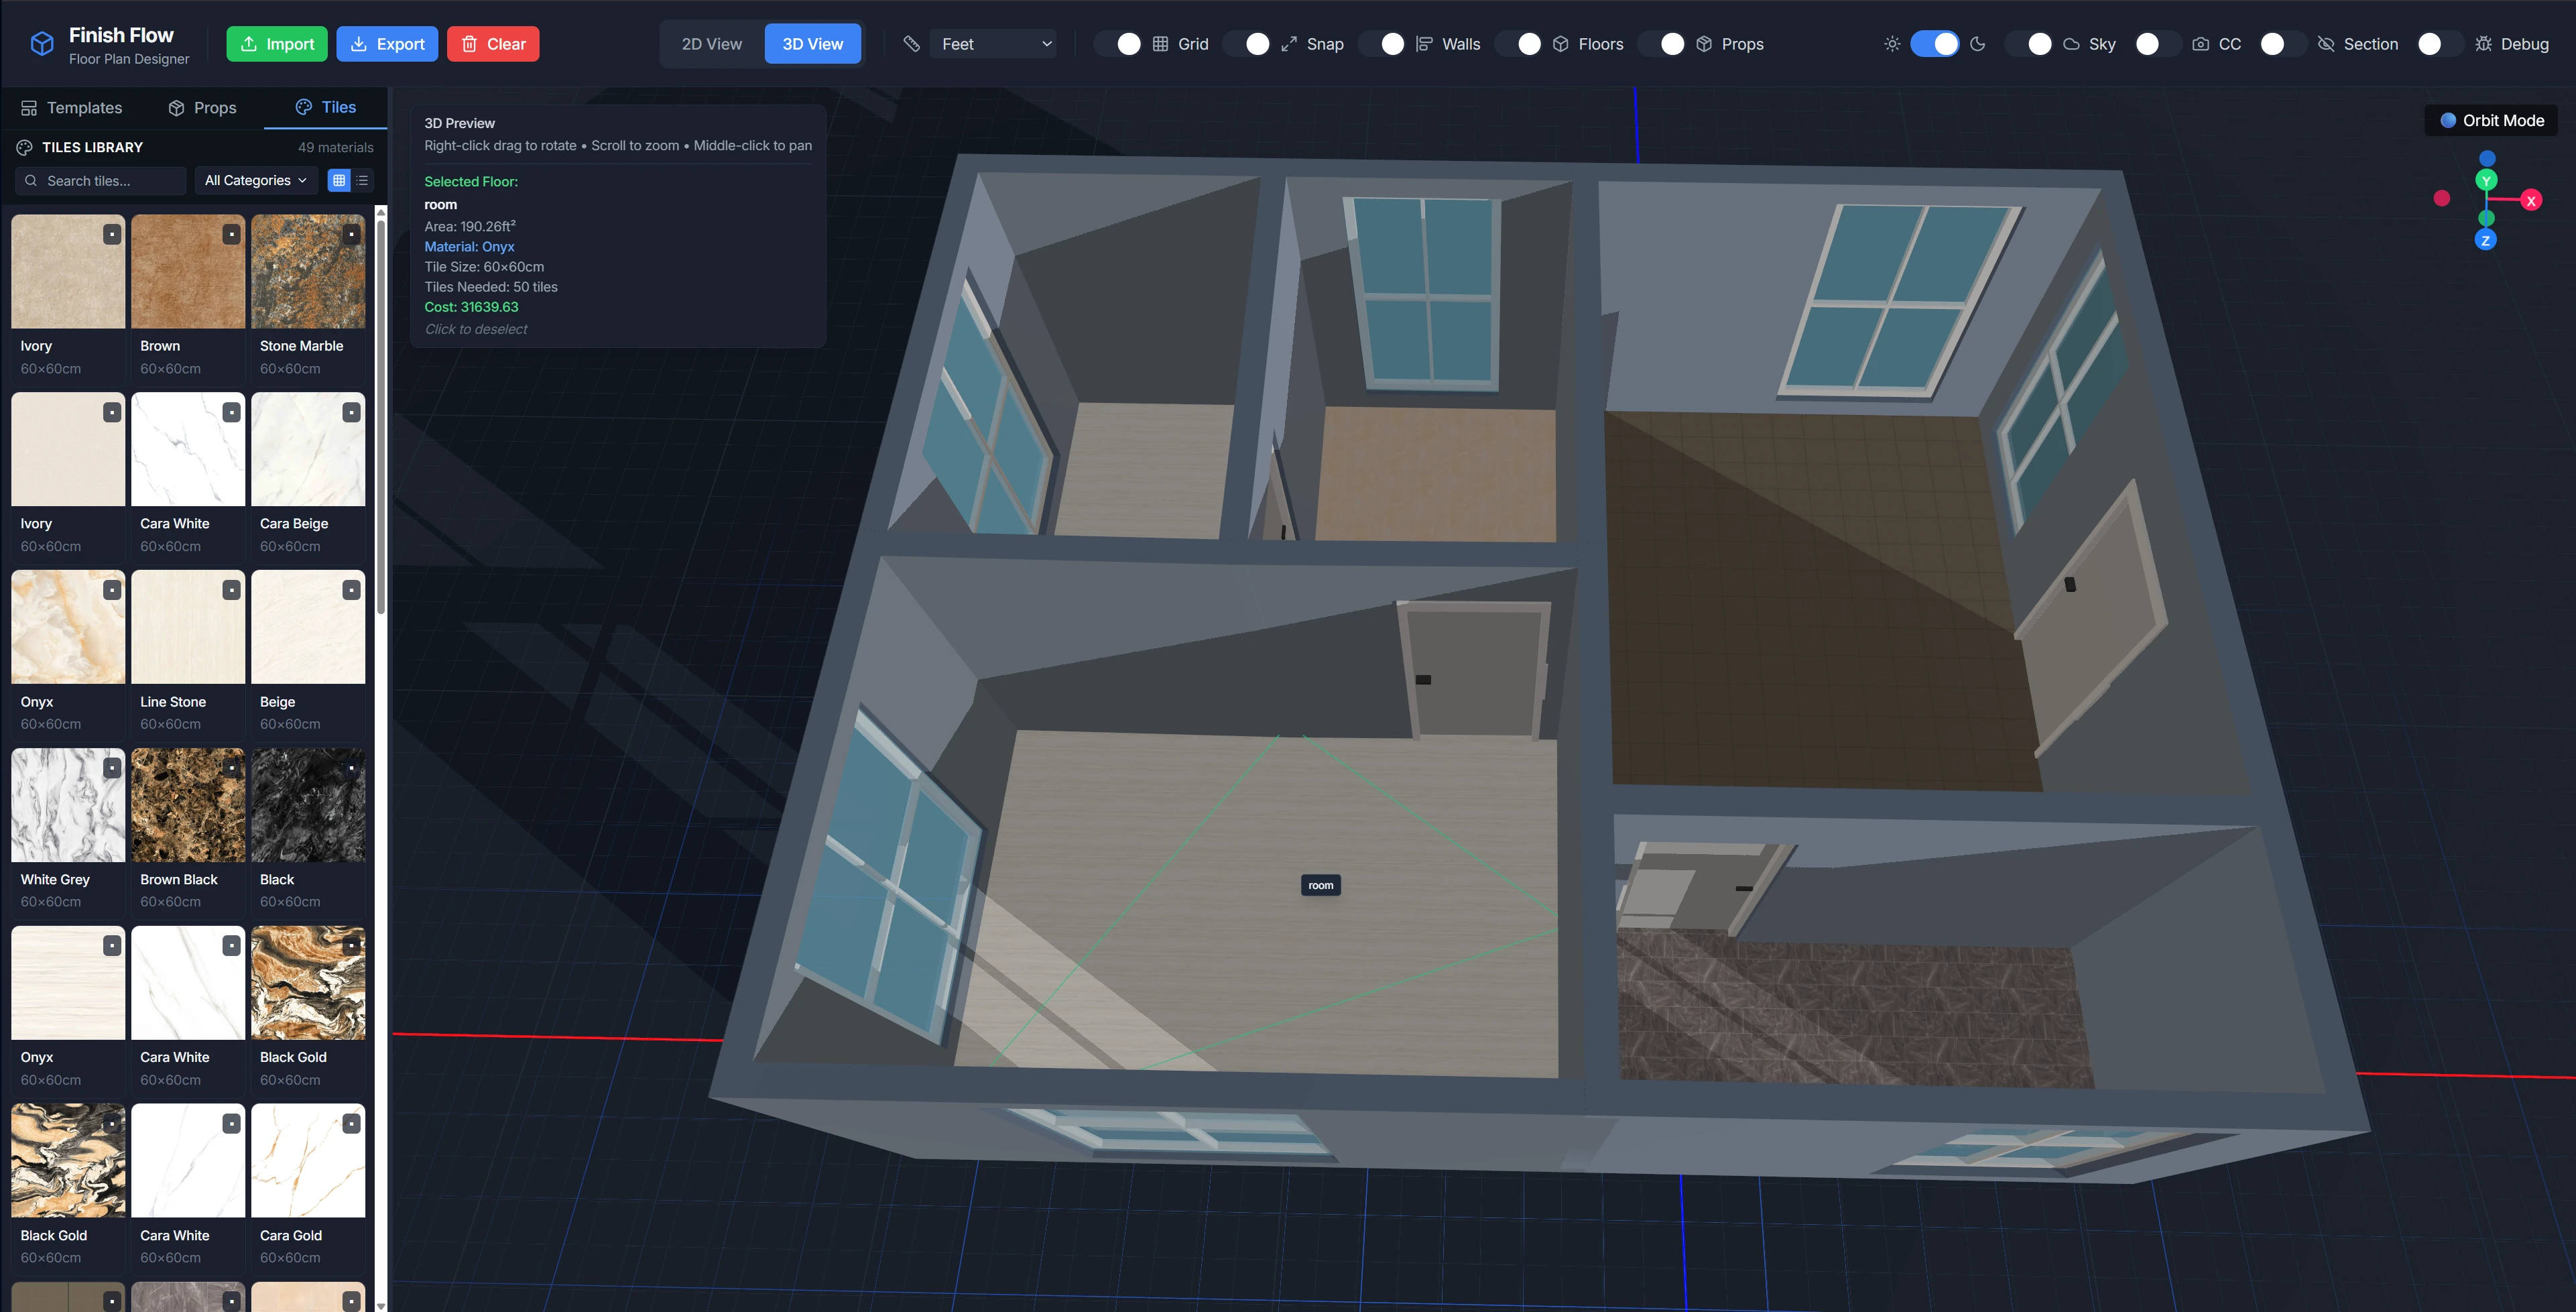Image resolution: width=2576 pixels, height=1312 pixels.
Task: Click the Search tiles input field
Action: click(101, 180)
